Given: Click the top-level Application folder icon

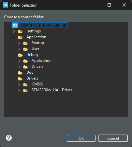Looking at the screenshot, I should tap(20, 37).
